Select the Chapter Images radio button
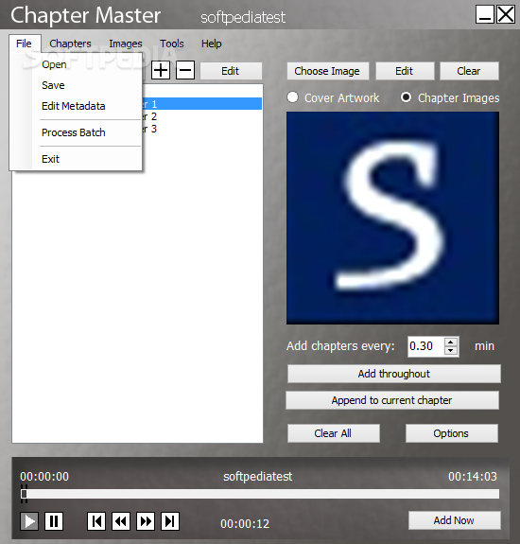The width and height of the screenshot is (520, 544). 406,97
